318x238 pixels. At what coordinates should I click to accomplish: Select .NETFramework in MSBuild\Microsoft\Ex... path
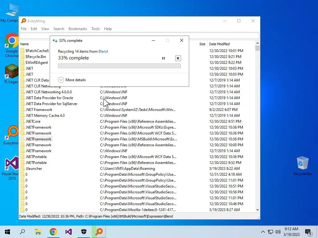coord(38,139)
